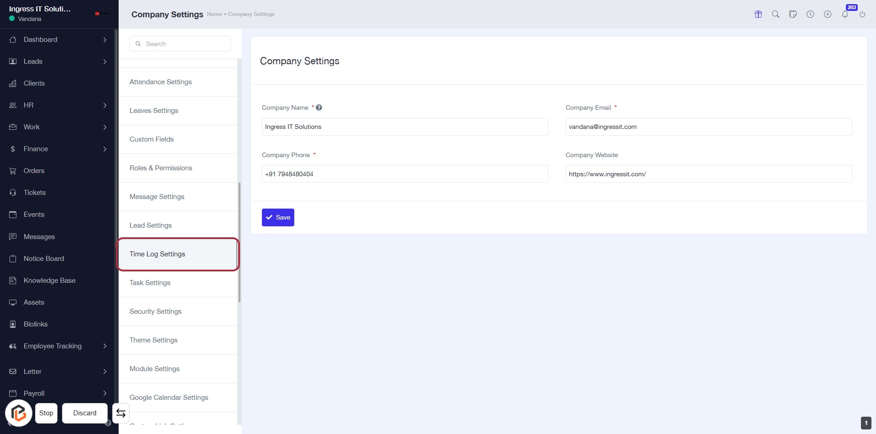Click the Home breadcrumb link
Viewport: 876px width, 434px height.
(214, 14)
